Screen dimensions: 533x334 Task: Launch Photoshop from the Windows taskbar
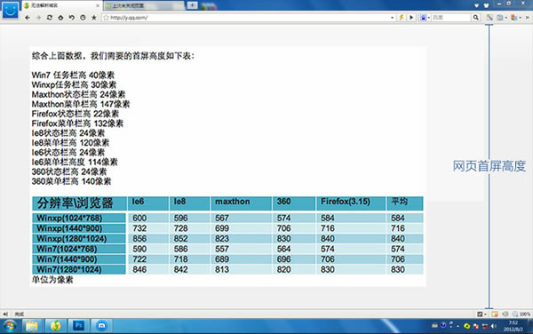click(79, 325)
